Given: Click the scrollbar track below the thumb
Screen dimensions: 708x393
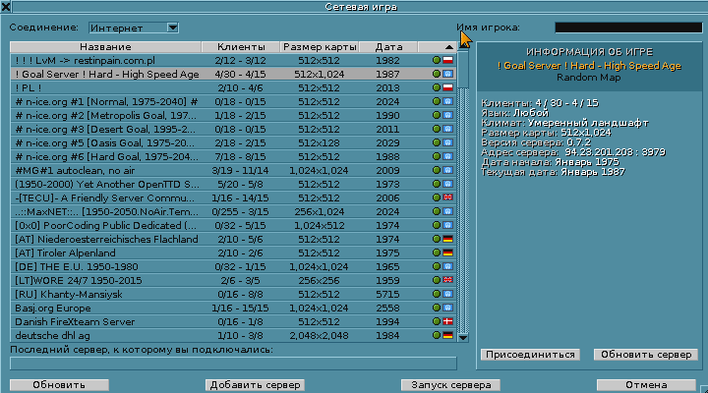Looking at the screenshot, I should [x=463, y=210].
